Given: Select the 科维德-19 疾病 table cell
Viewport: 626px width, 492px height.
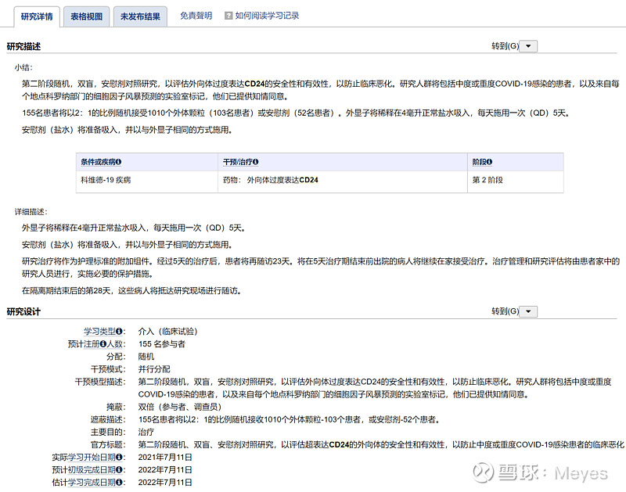Looking at the screenshot, I should click(147, 181).
